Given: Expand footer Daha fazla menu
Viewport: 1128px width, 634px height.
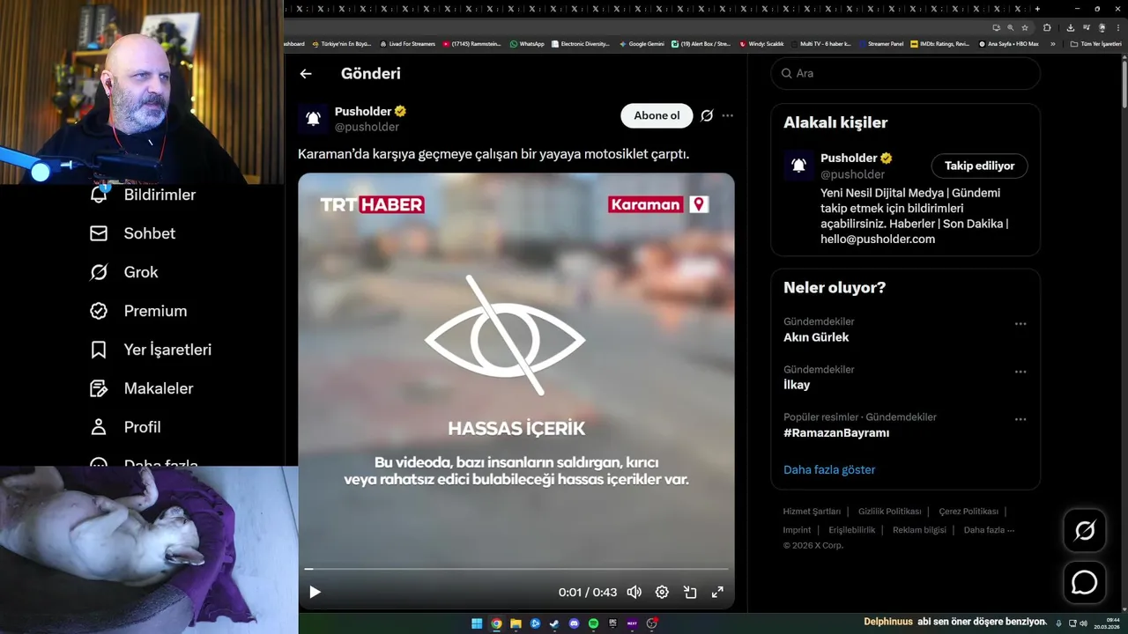Looking at the screenshot, I should click(989, 530).
